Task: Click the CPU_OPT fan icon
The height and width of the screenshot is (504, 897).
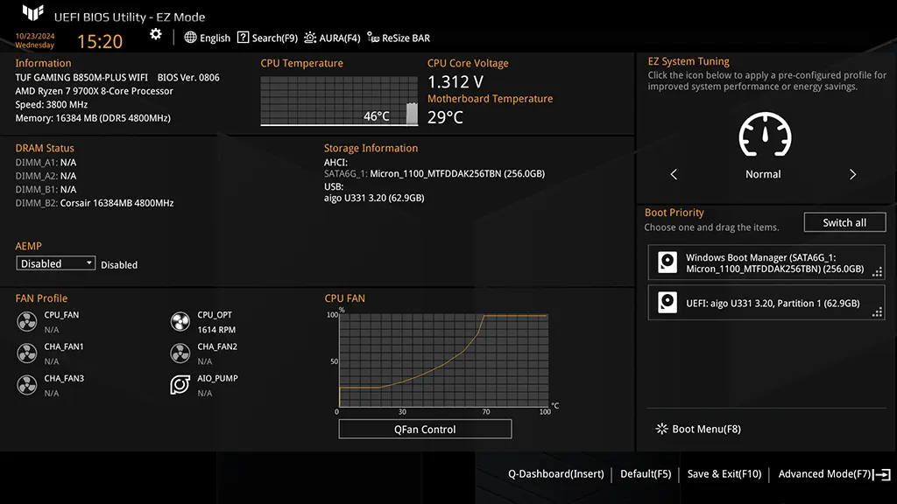Action: click(180, 322)
